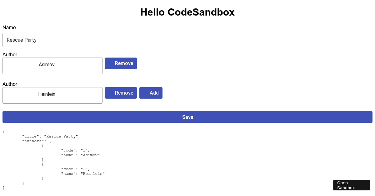Click the name Asimov entry in the JSON output

tap(80, 155)
